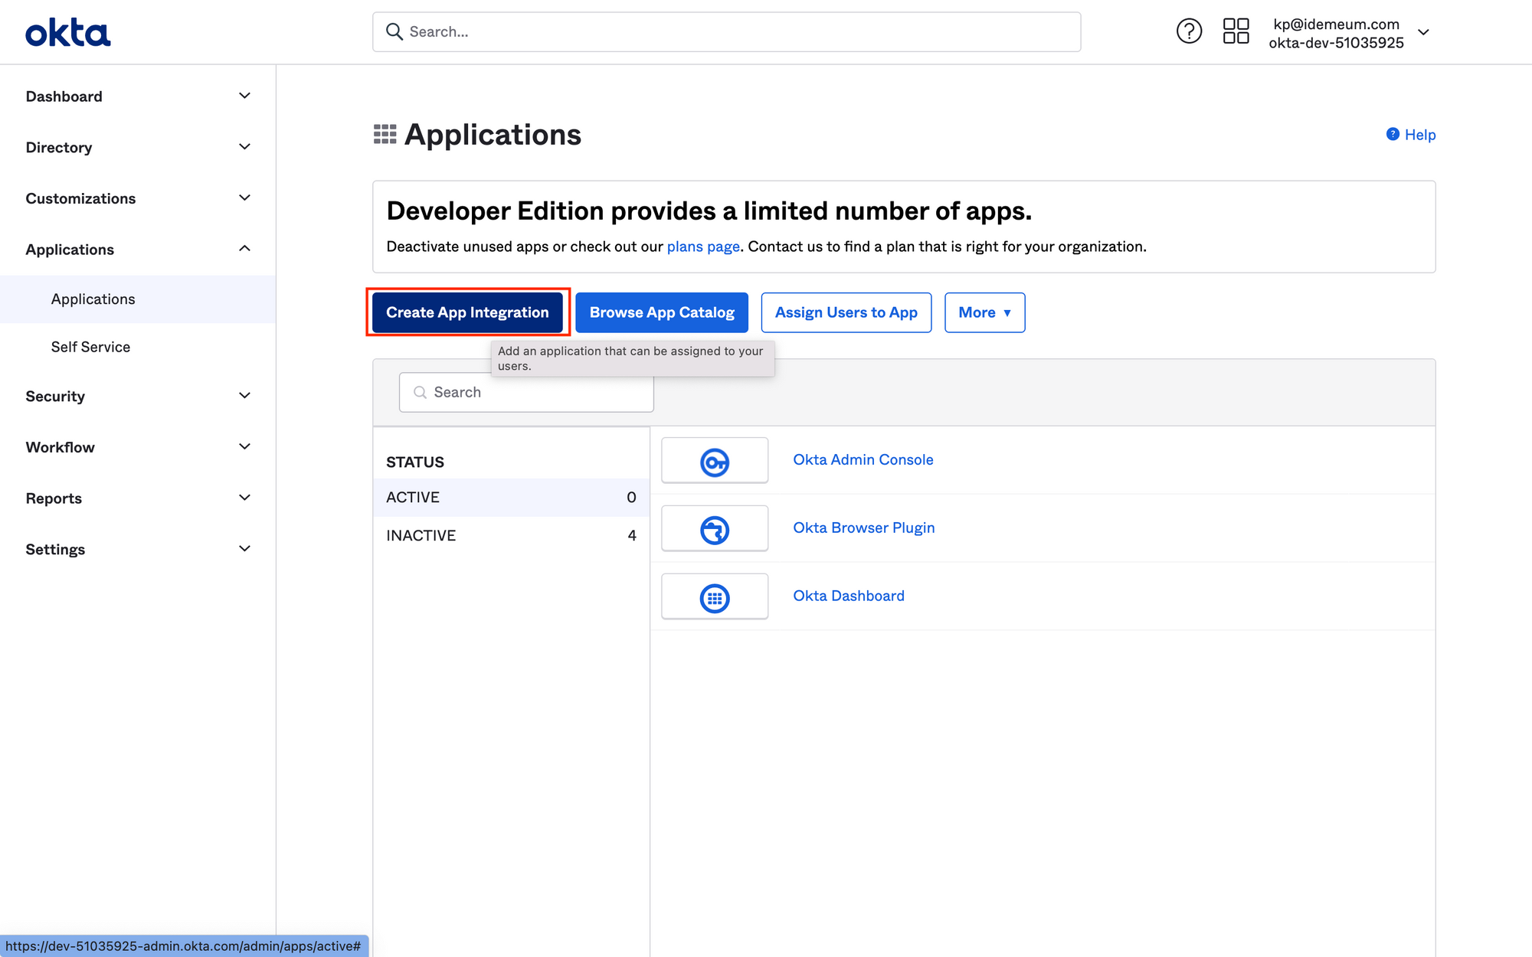1532x957 pixels.
Task: Click the Okta logo
Action: (x=68, y=33)
